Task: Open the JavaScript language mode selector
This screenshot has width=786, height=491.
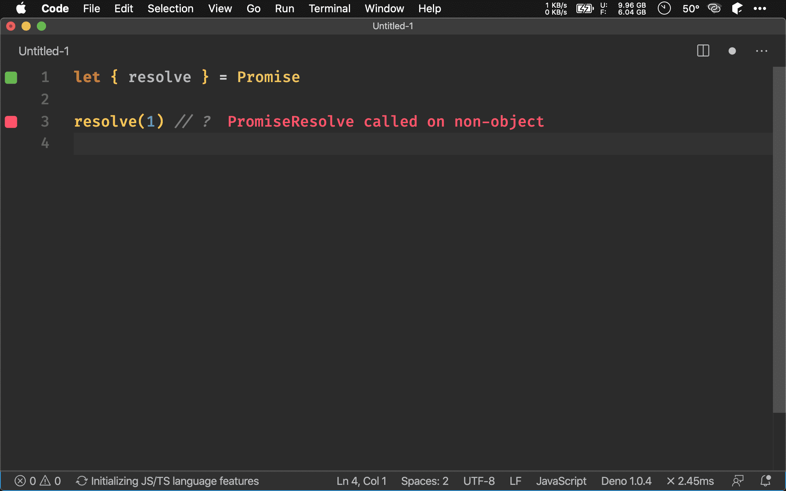Action: (x=561, y=481)
